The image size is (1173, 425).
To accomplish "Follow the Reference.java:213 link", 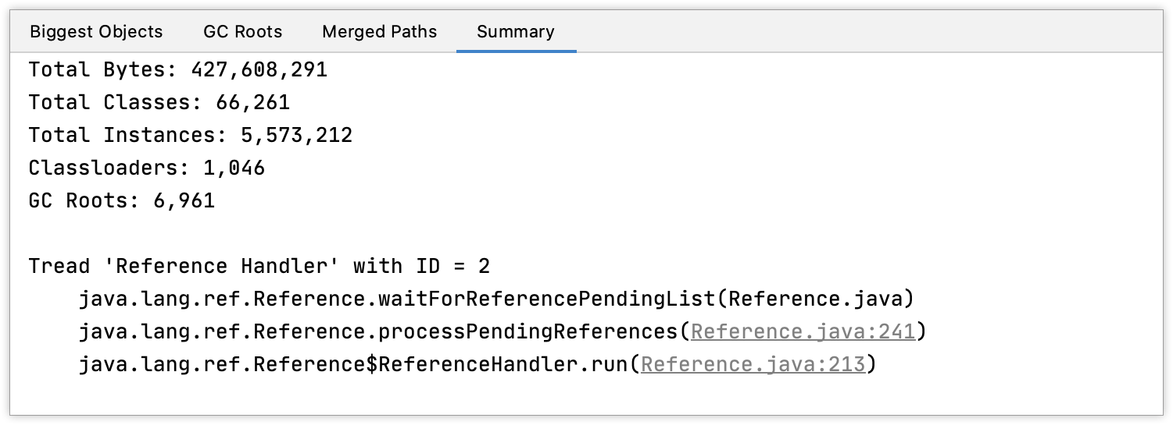I will click(x=753, y=364).
